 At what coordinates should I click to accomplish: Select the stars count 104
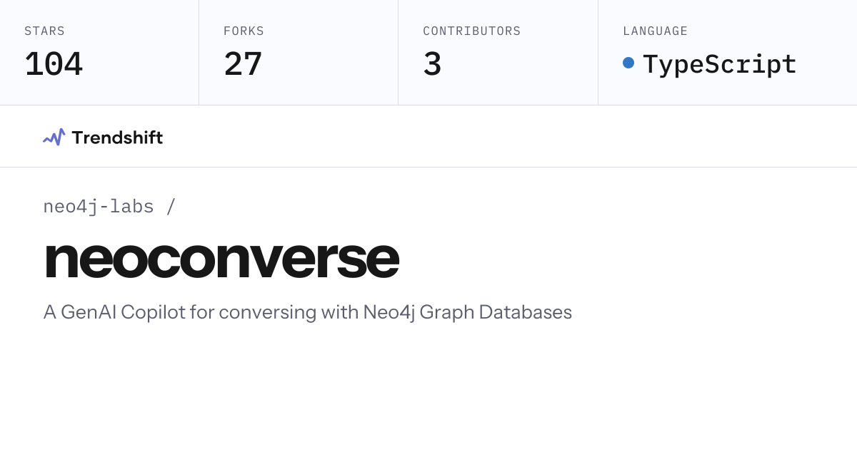(x=54, y=64)
